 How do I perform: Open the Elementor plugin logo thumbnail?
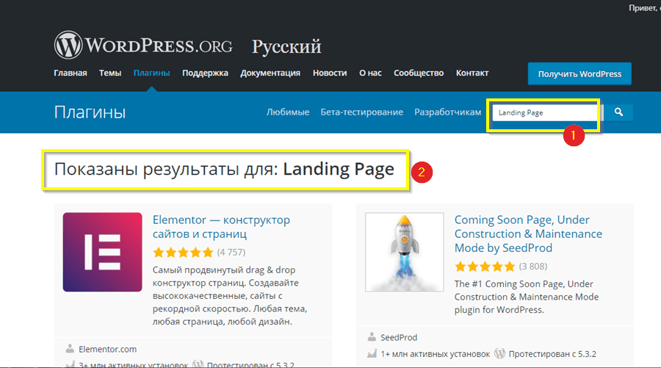(x=102, y=252)
